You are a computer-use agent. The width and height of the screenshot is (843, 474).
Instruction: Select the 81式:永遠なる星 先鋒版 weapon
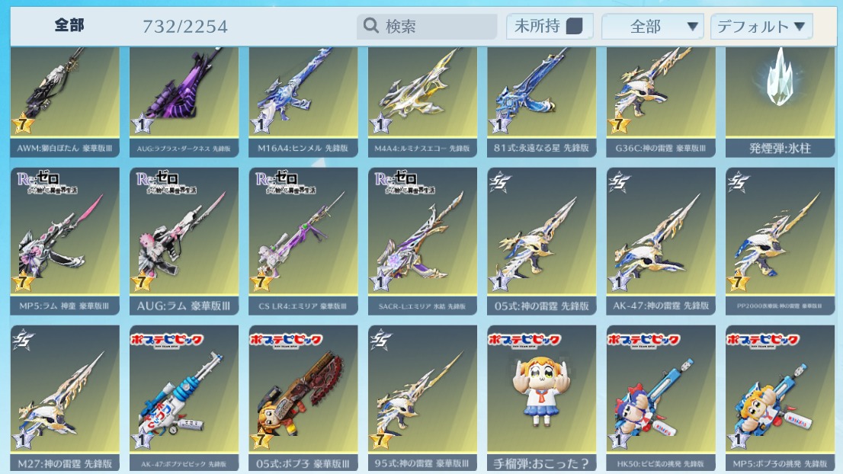tap(541, 102)
